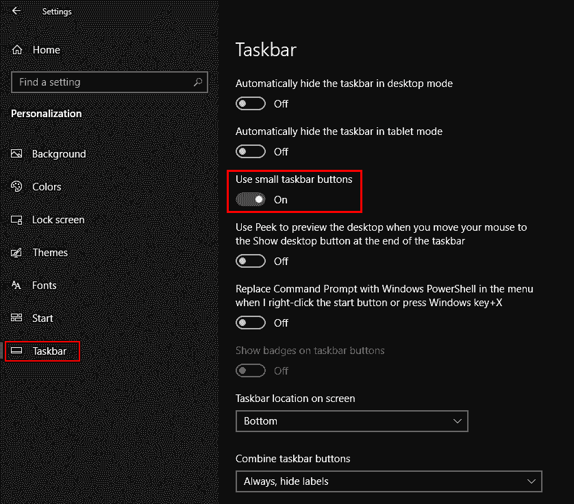This screenshot has width=574, height=504.
Task: Open Combine taskbar buttons dropdown
Action: pyautogui.click(x=389, y=481)
